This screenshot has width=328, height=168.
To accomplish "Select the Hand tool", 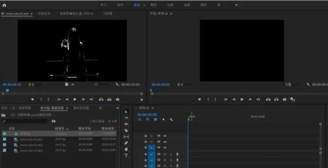I will pos(126,149).
